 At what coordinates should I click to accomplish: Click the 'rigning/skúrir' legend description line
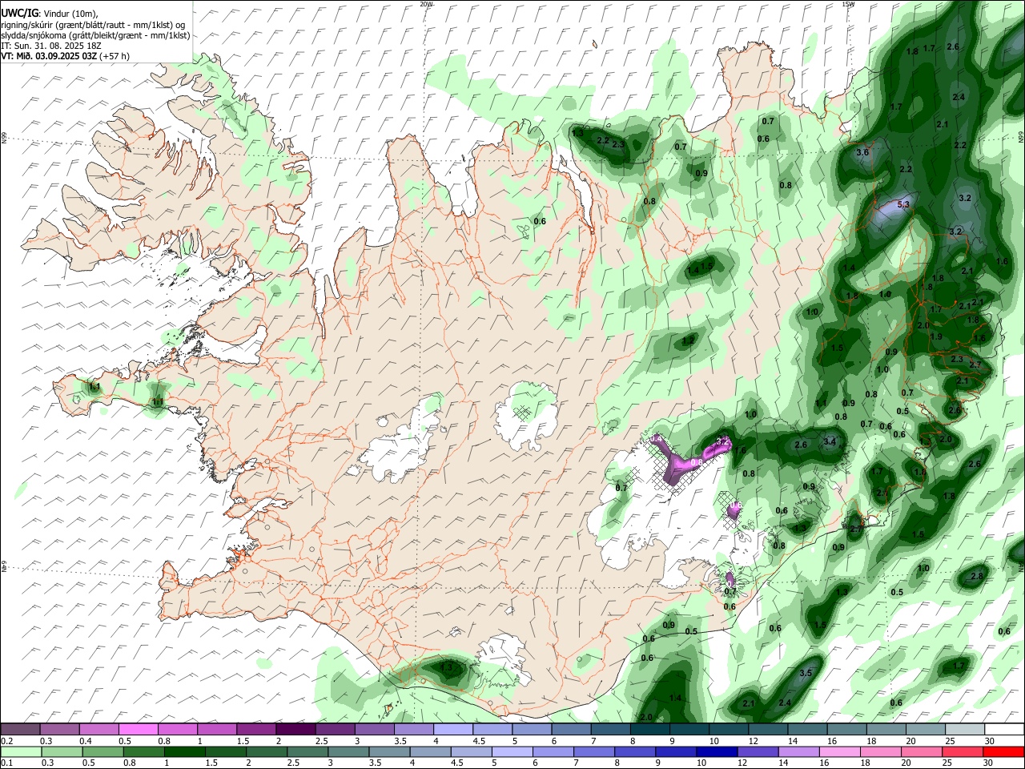tap(93, 24)
